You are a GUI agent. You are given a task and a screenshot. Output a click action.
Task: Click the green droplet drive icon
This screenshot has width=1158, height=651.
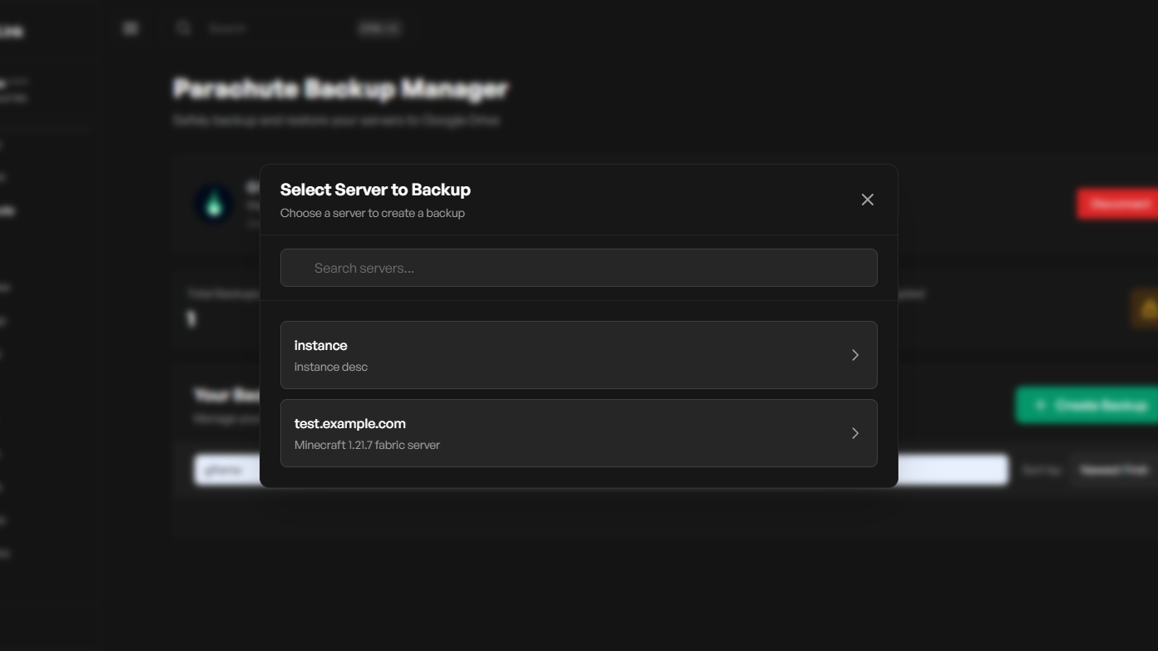(214, 204)
